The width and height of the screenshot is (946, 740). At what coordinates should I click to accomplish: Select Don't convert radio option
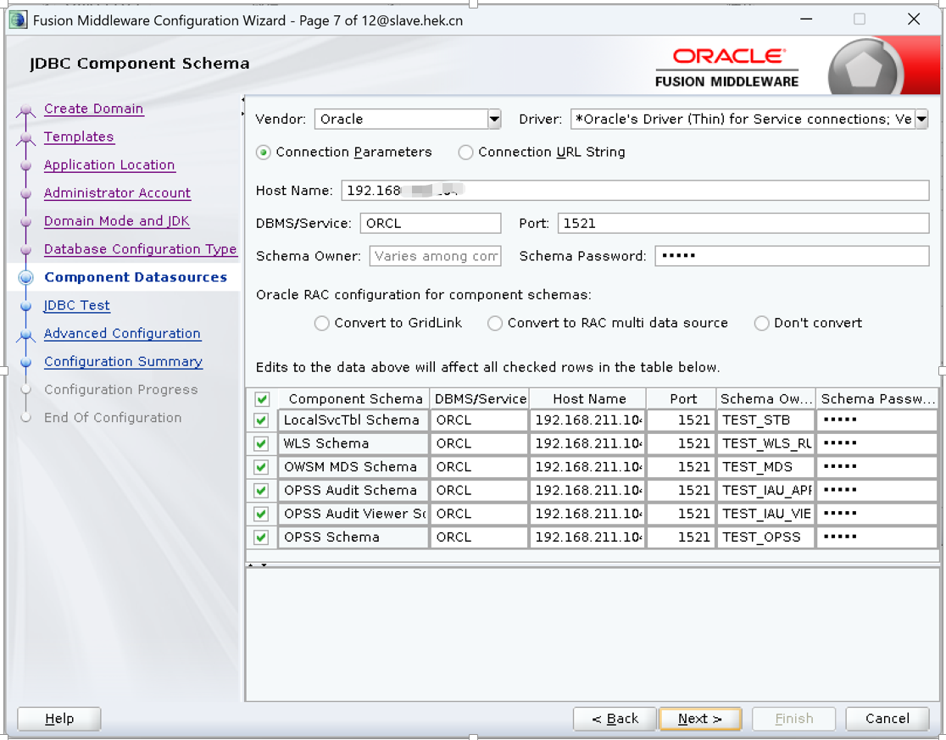(x=761, y=323)
